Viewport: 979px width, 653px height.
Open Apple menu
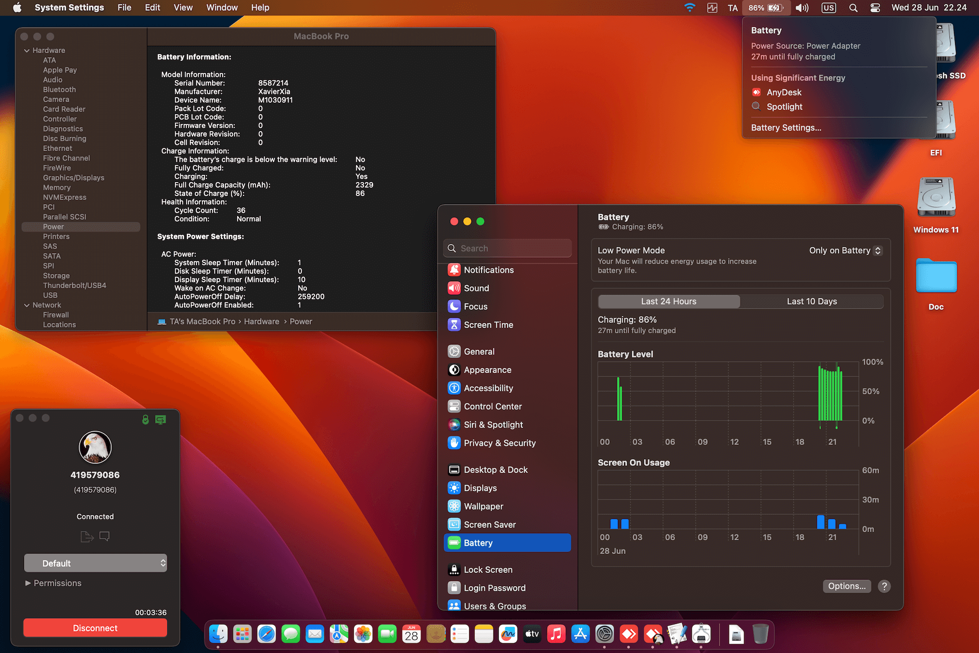pyautogui.click(x=17, y=8)
